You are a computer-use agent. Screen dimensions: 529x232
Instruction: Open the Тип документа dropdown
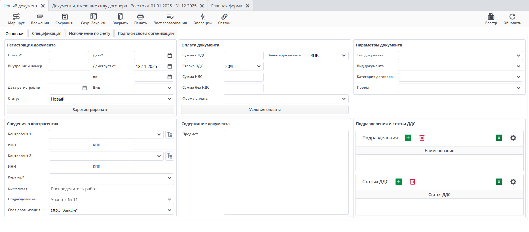point(518,56)
